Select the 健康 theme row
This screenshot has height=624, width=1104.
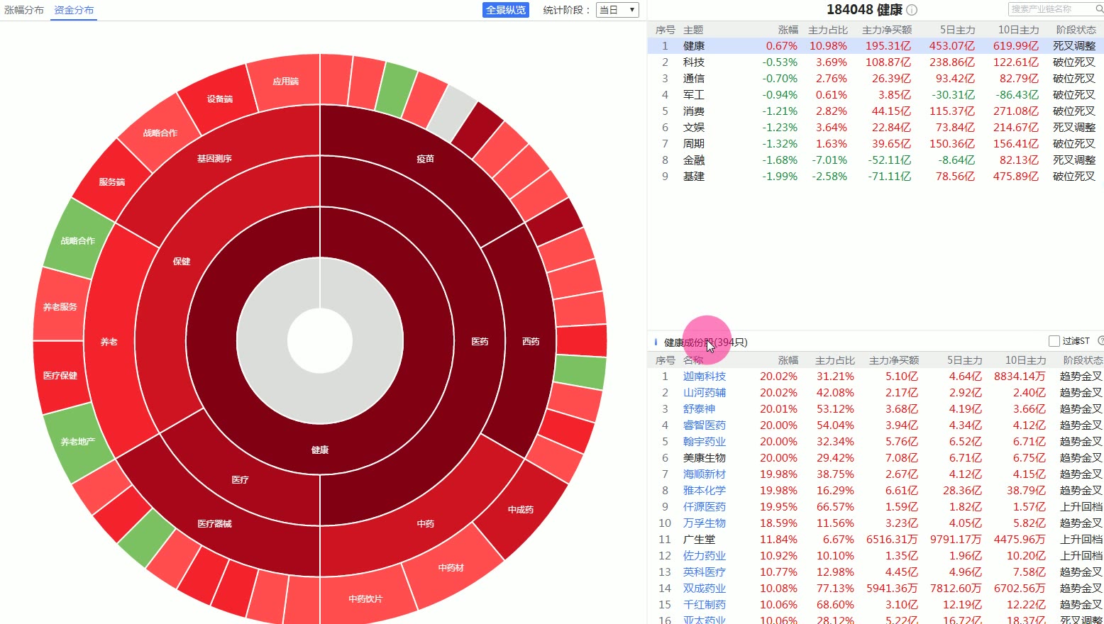point(876,45)
